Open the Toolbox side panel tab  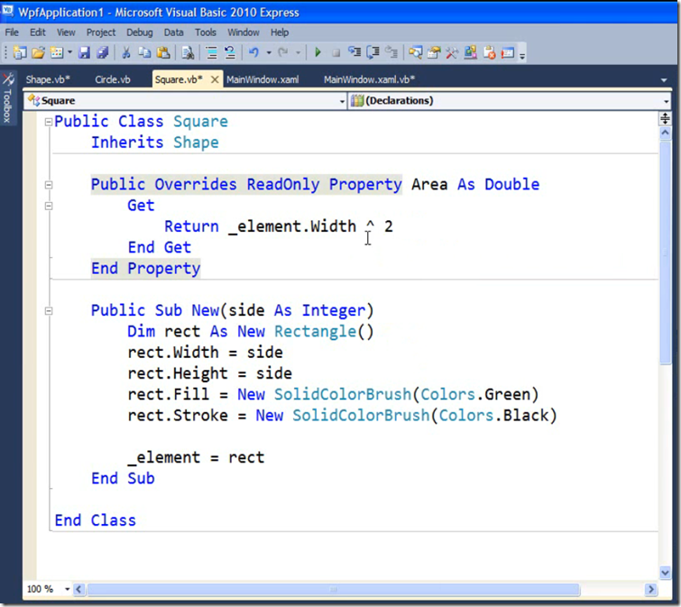pos(7,98)
